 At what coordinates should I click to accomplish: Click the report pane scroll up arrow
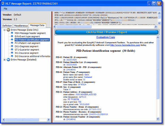(x=158, y=37)
